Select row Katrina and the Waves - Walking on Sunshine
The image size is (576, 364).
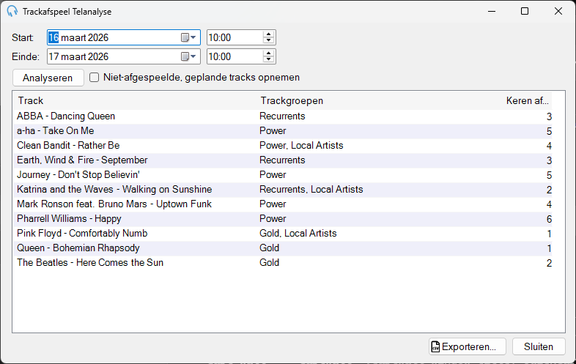[x=282, y=190]
